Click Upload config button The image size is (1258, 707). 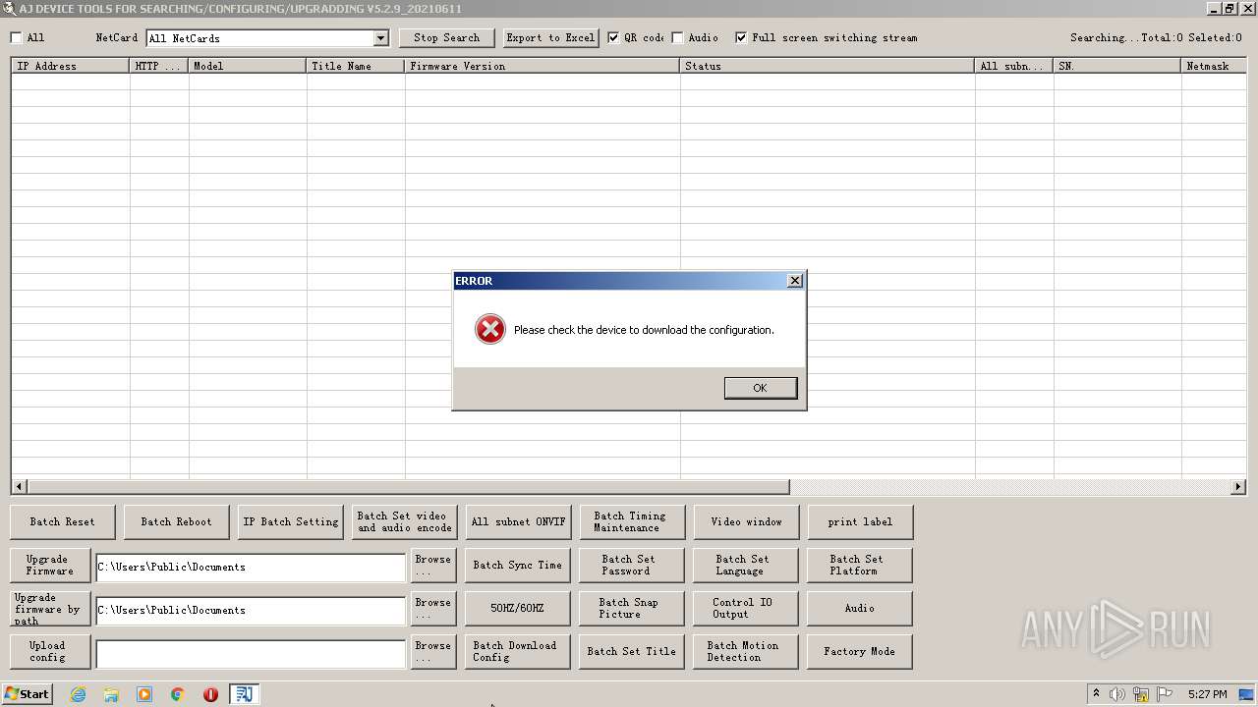[x=51, y=651]
